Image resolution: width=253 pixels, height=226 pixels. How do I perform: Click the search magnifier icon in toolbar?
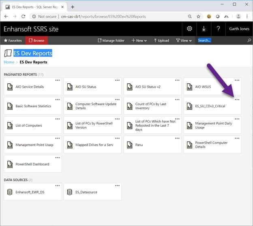tap(249, 41)
